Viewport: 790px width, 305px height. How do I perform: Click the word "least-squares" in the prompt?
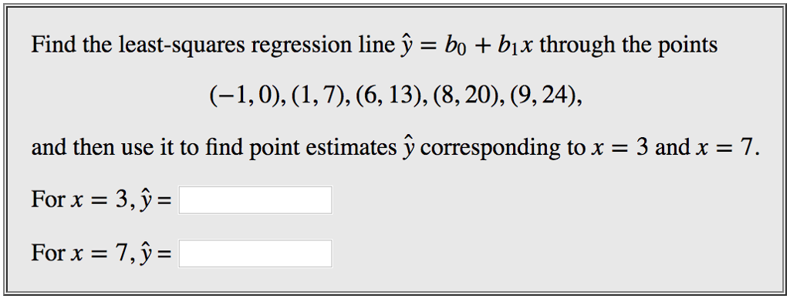(181, 46)
